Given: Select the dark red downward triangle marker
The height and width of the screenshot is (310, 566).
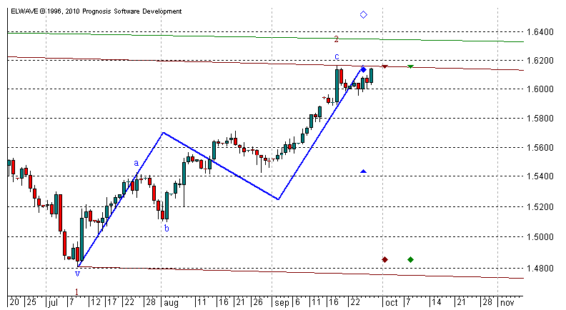Looking at the screenshot, I should pos(384,66).
